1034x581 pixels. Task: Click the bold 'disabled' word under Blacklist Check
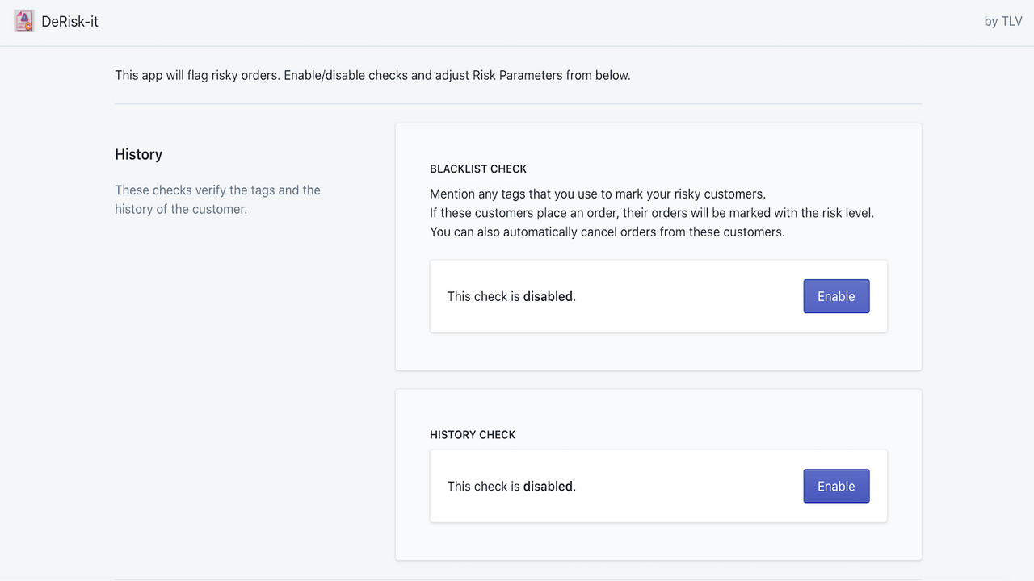tap(548, 296)
